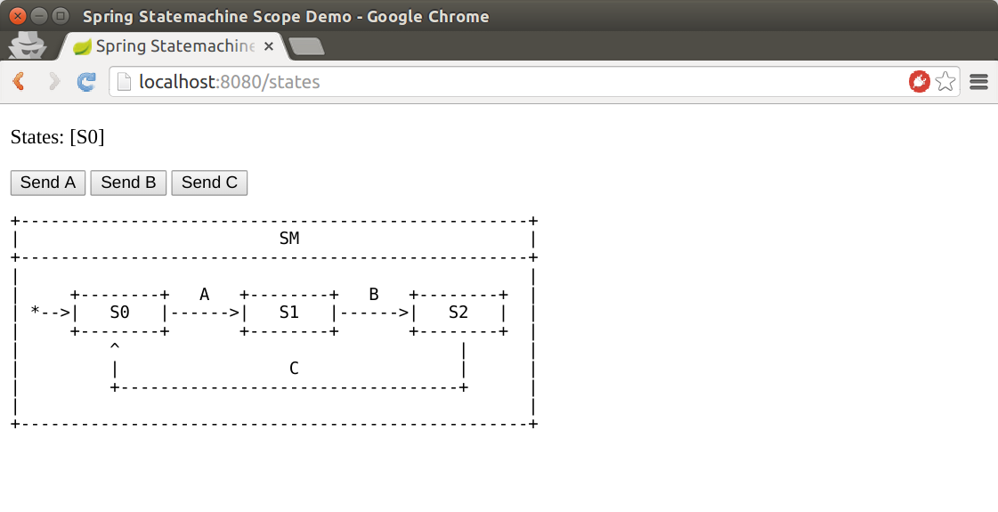Minimize the Chrome window

[x=39, y=16]
